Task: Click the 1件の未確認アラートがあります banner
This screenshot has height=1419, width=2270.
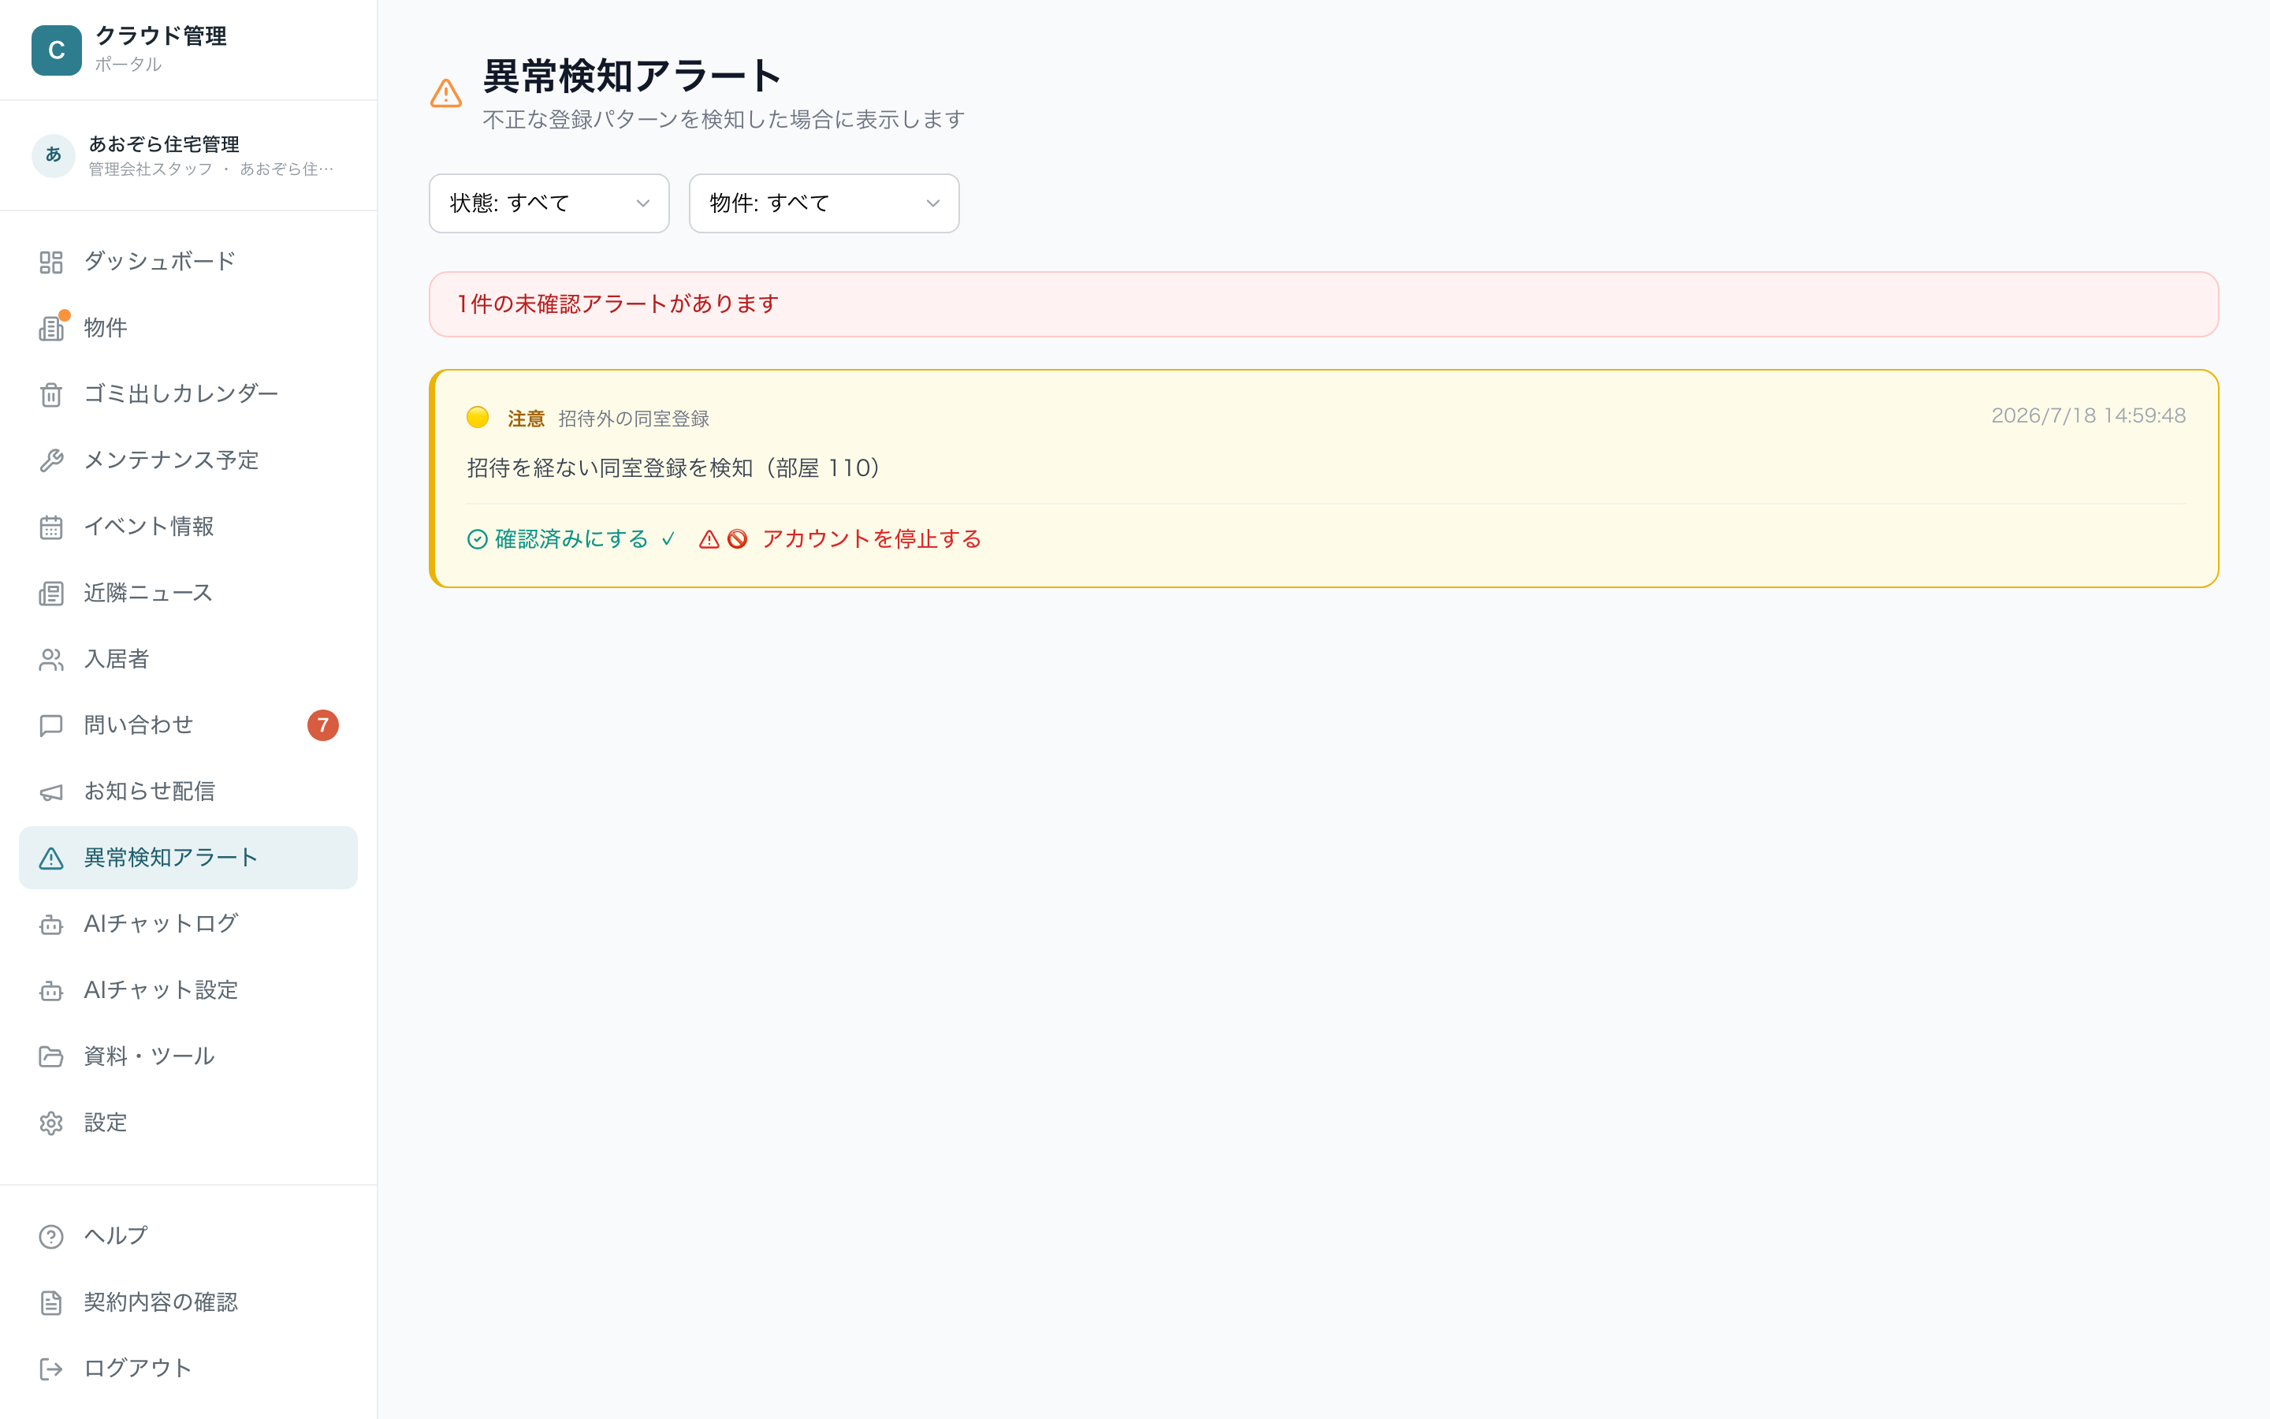Action: click(1323, 304)
